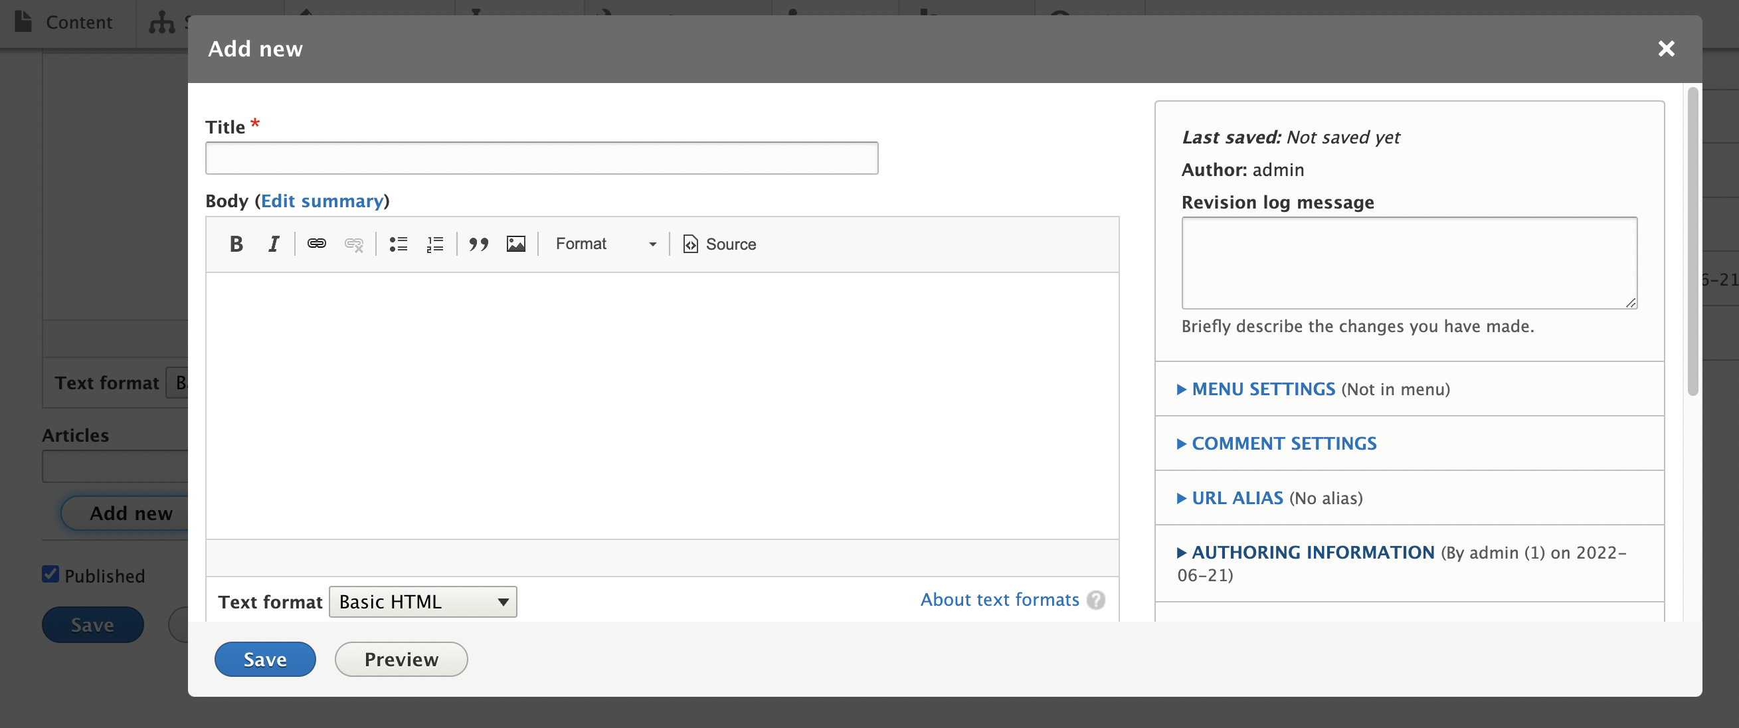Click inside the Title input field
Image resolution: width=1739 pixels, height=728 pixels.
541,157
